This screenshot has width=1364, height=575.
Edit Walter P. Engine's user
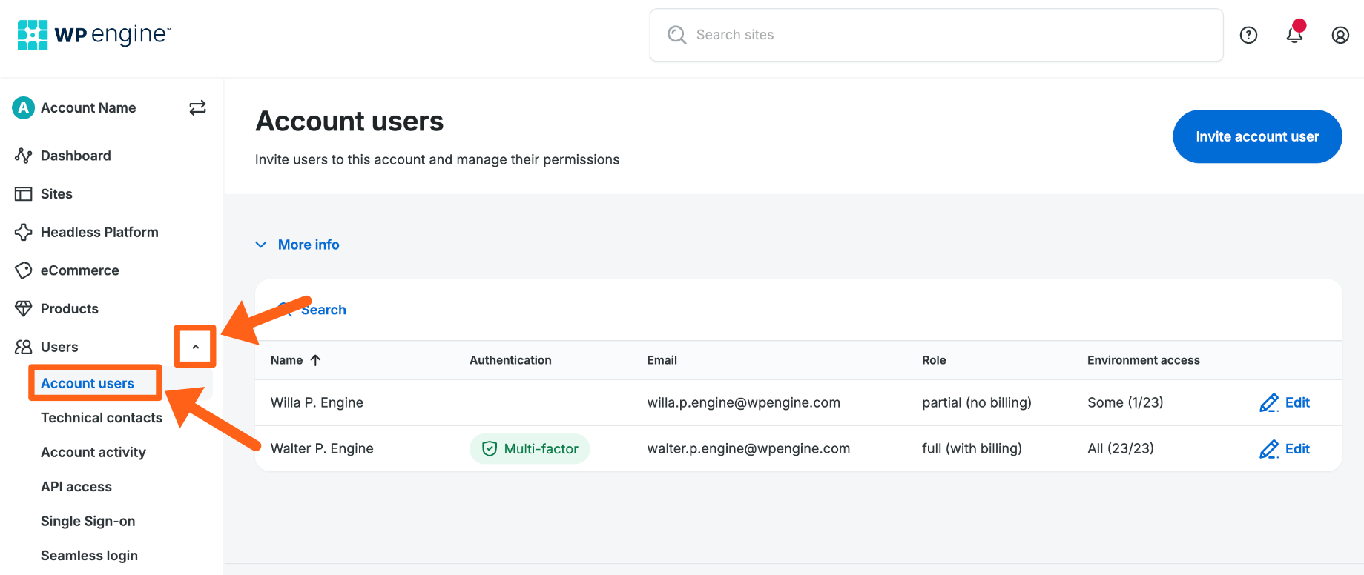[x=1285, y=449]
